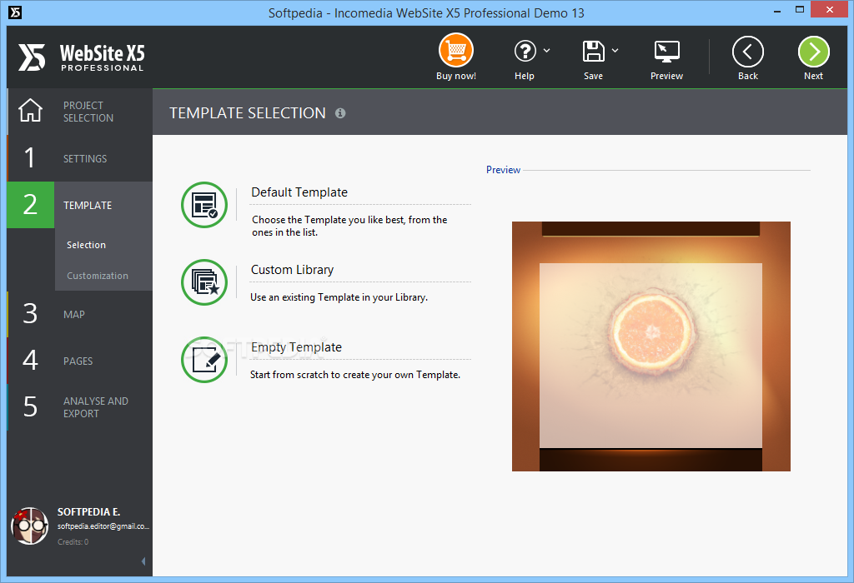Choose the Empty Template heading

click(296, 347)
